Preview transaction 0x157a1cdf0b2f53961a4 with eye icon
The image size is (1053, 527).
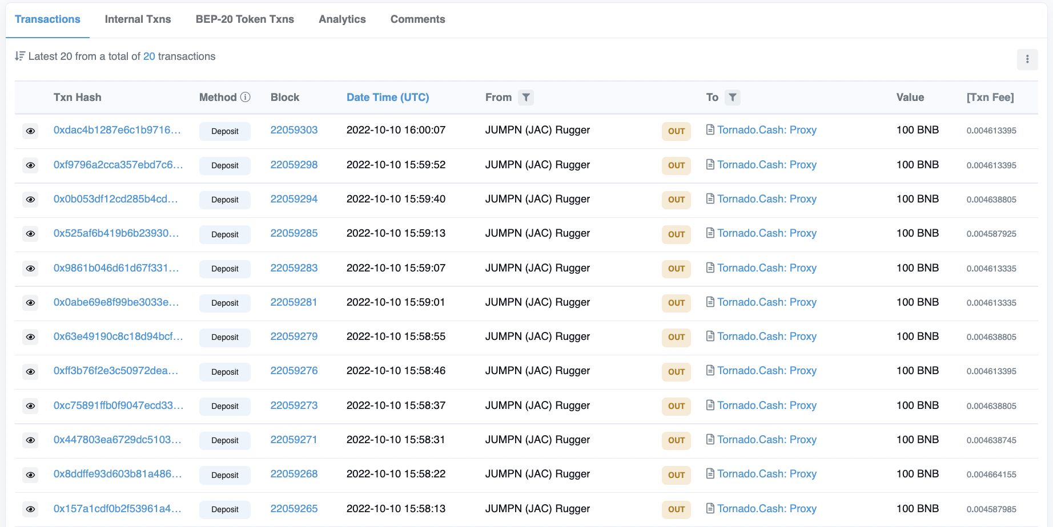(31, 509)
